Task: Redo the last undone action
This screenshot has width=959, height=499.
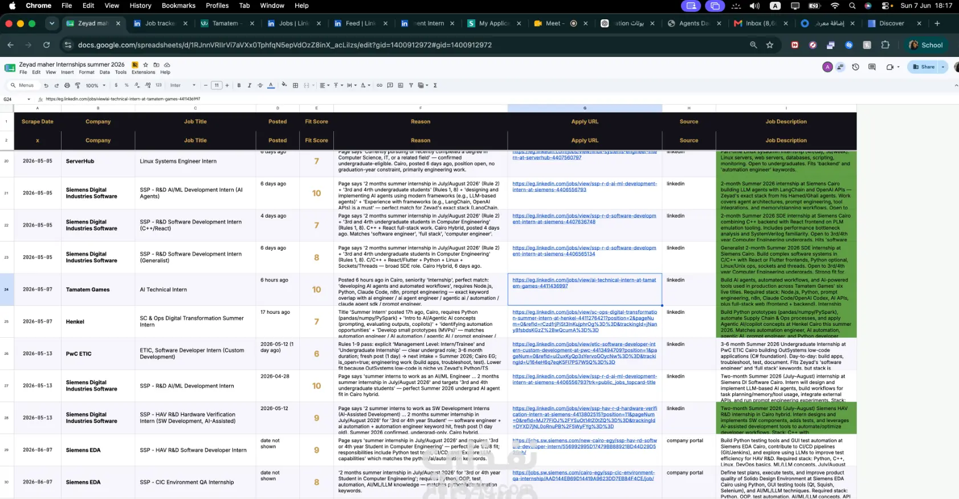Action: point(56,85)
